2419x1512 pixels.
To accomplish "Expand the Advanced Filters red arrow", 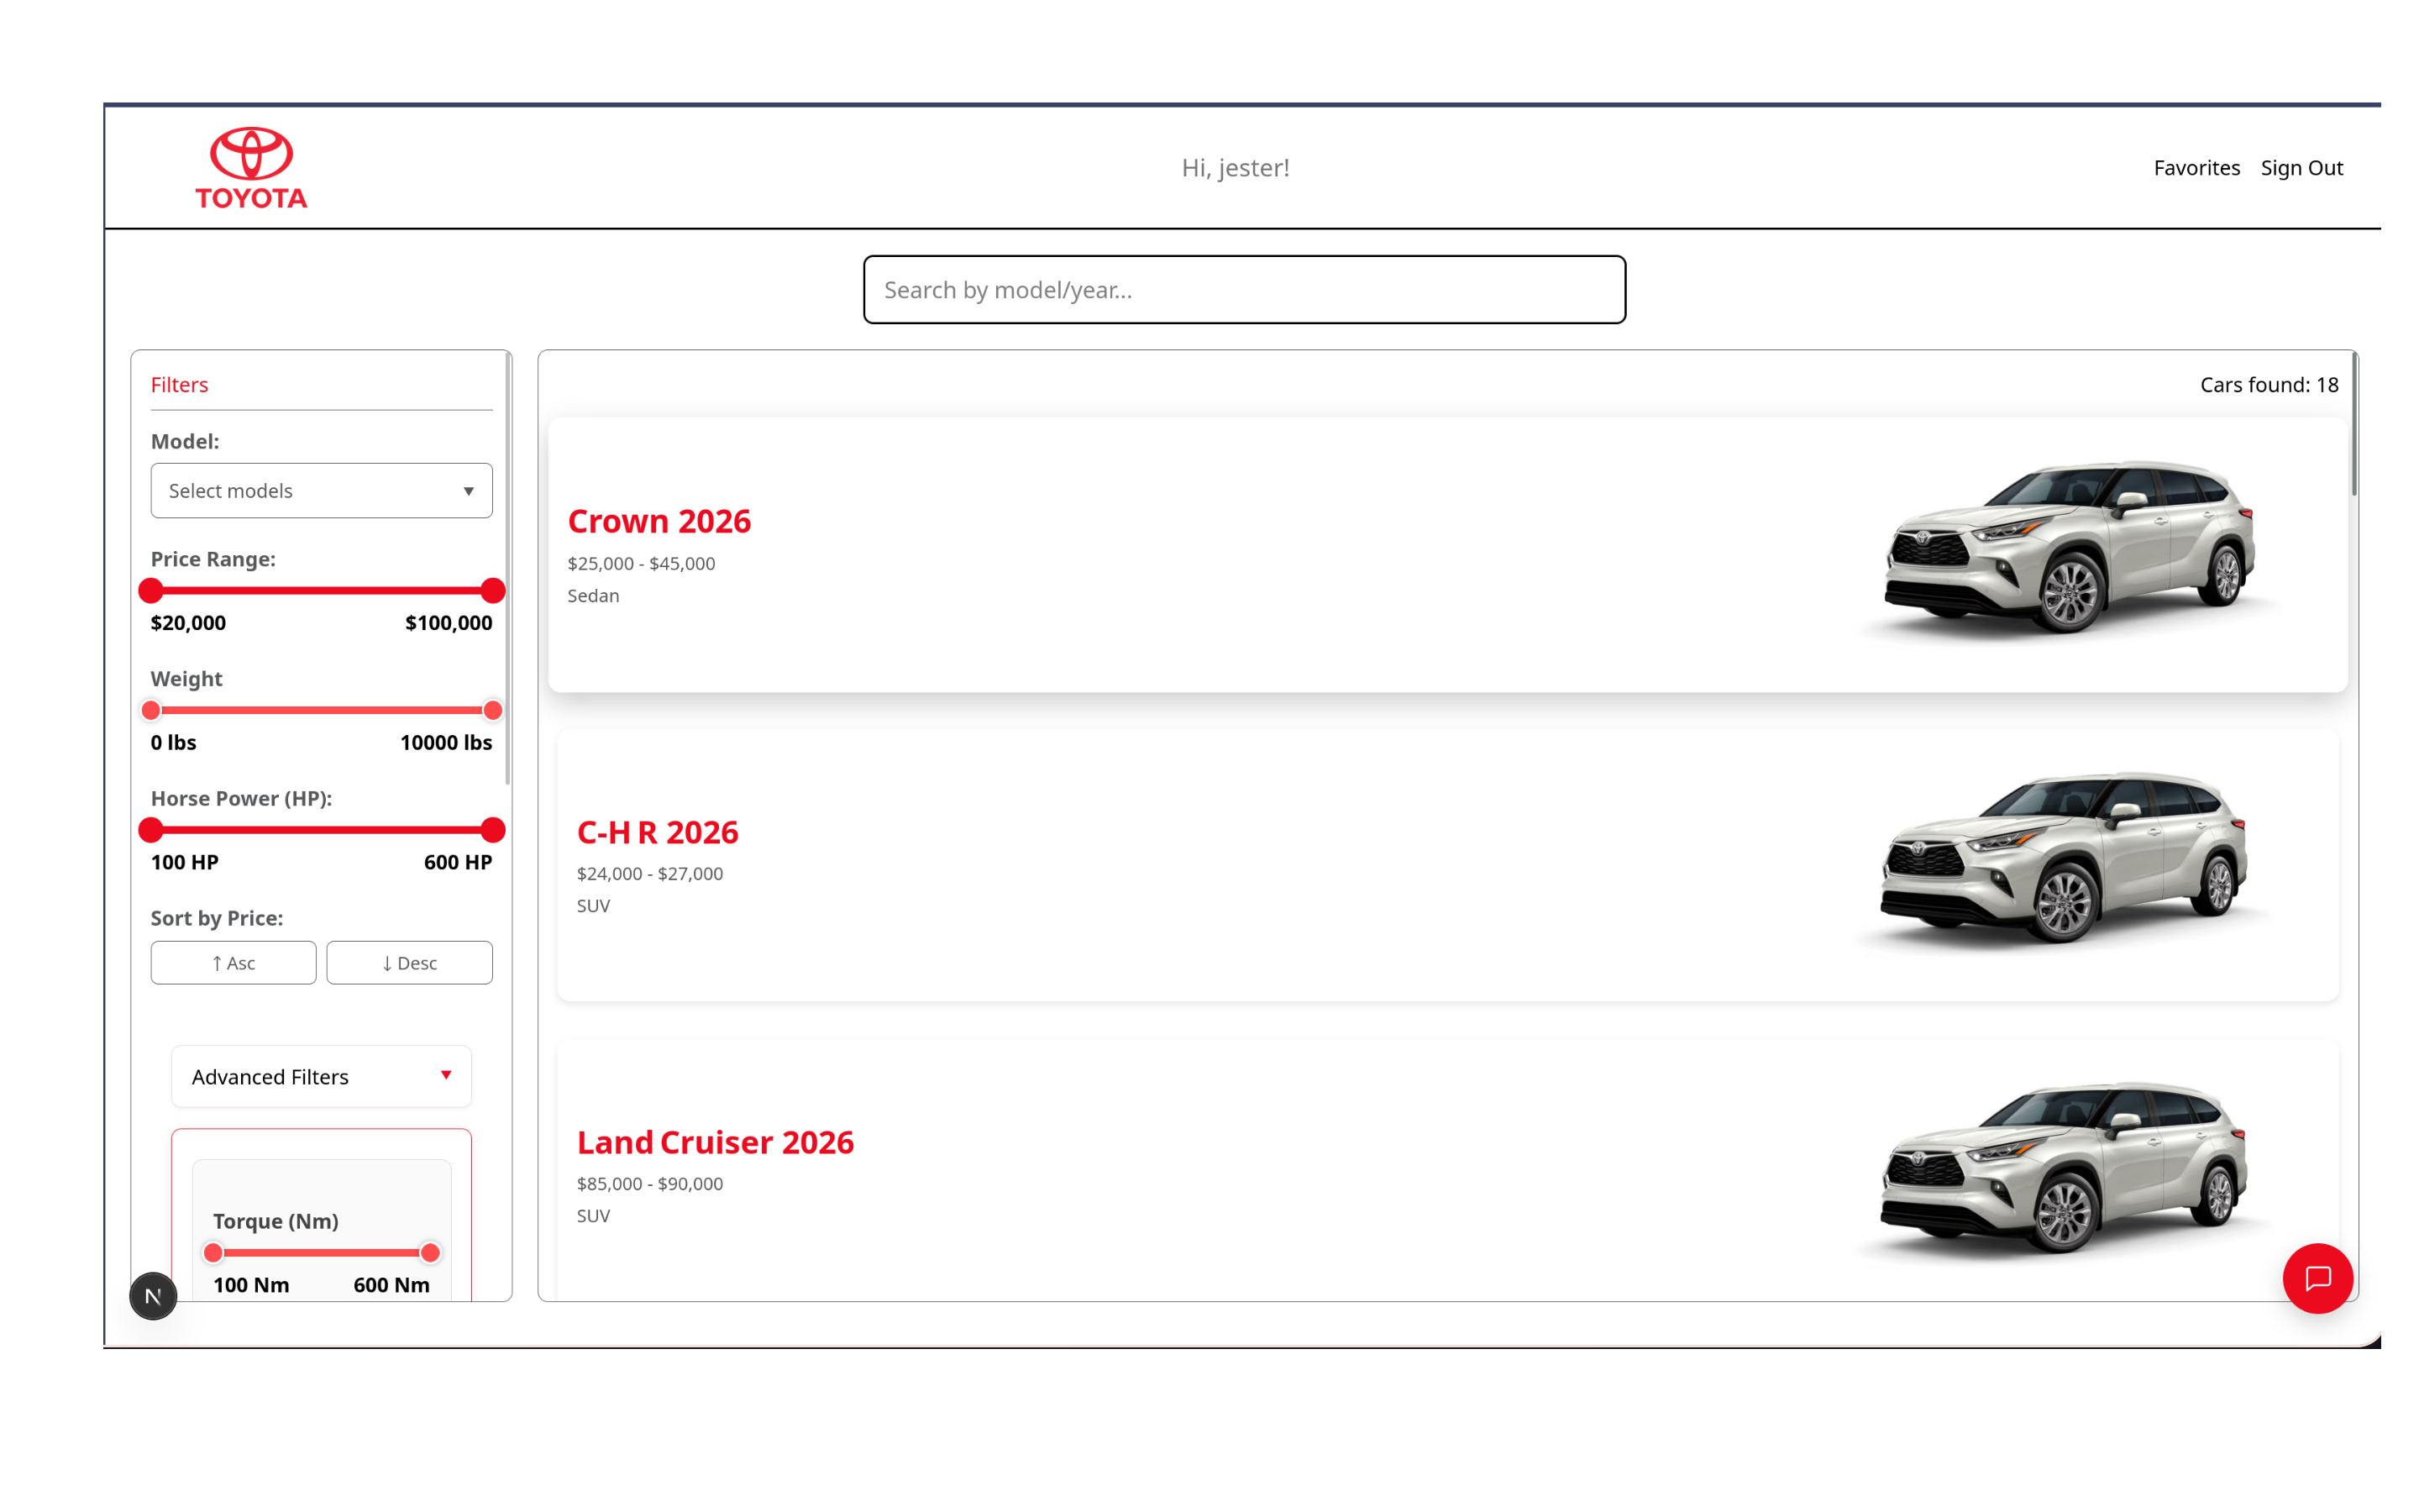I will [446, 1075].
